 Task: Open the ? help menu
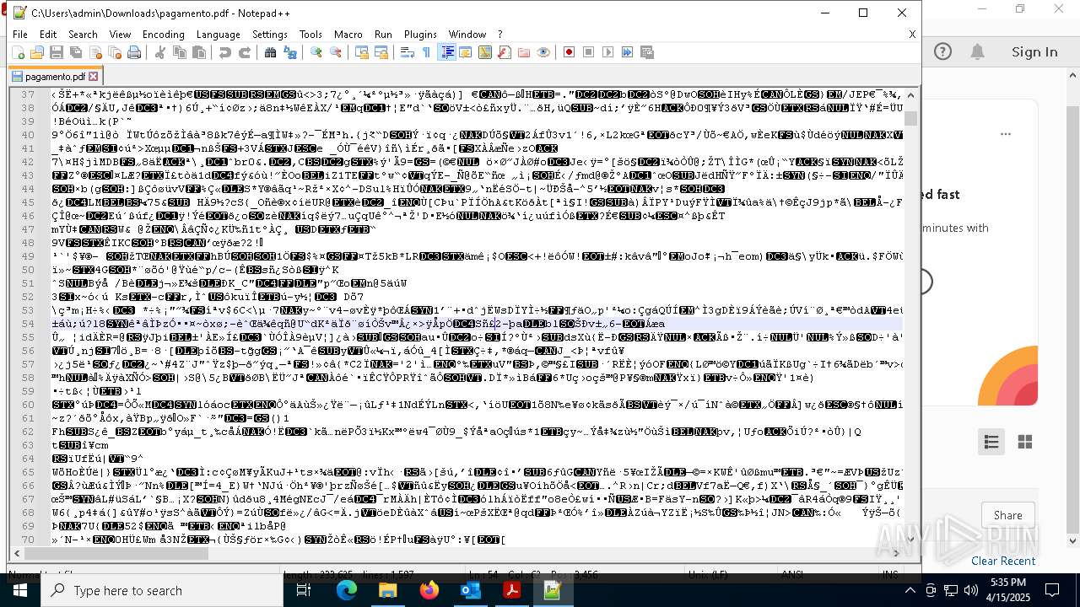click(x=500, y=35)
